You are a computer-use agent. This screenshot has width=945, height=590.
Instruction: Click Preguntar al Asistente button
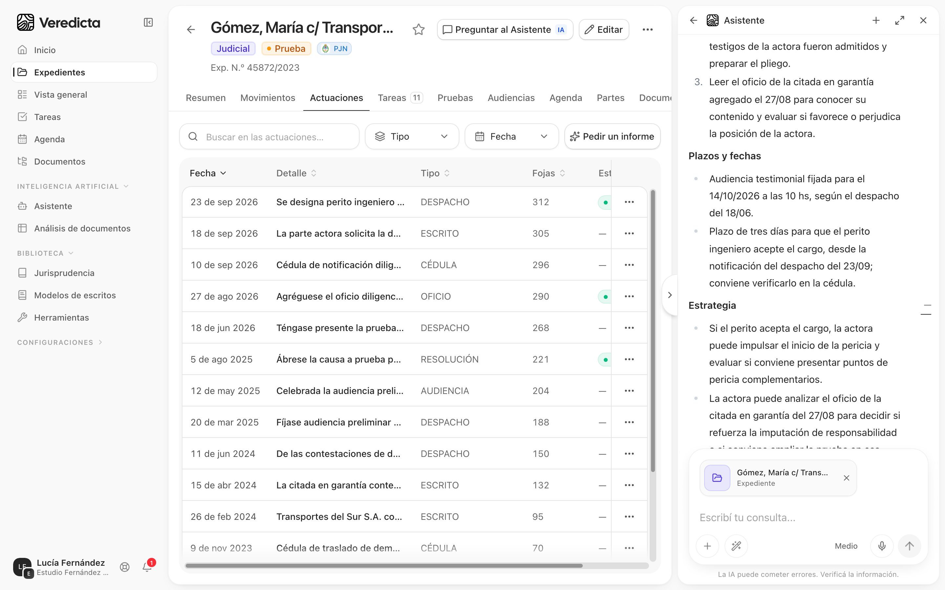pos(505,29)
